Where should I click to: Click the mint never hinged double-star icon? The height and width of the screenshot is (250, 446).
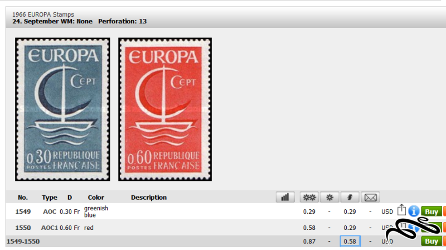pyautogui.click(x=309, y=198)
